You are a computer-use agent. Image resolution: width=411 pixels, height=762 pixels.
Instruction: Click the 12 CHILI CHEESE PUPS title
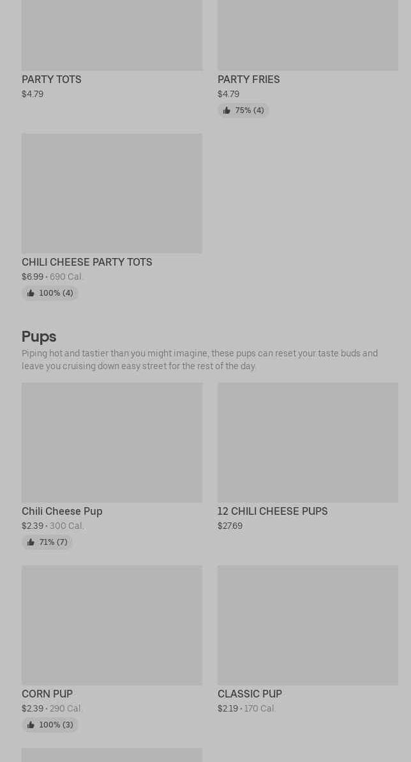273,511
